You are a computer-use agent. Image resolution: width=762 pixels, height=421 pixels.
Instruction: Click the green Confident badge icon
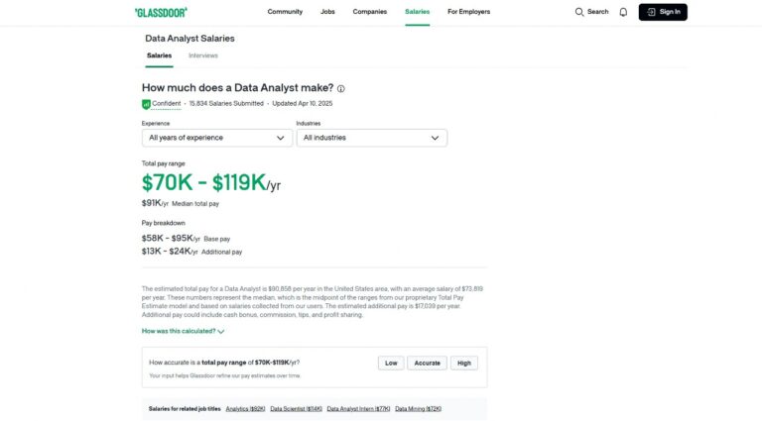click(146, 103)
